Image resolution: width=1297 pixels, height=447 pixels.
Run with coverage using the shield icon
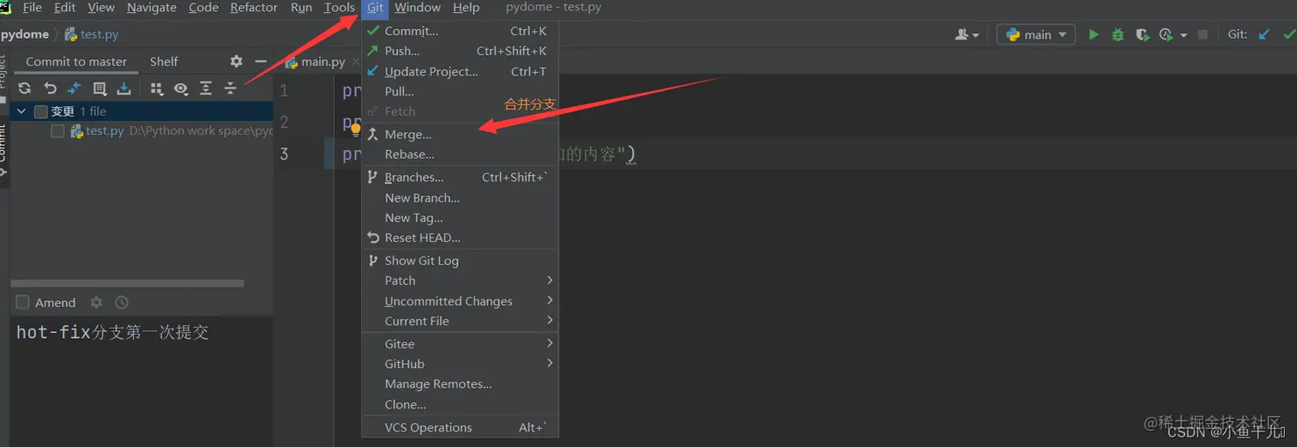coord(1142,35)
